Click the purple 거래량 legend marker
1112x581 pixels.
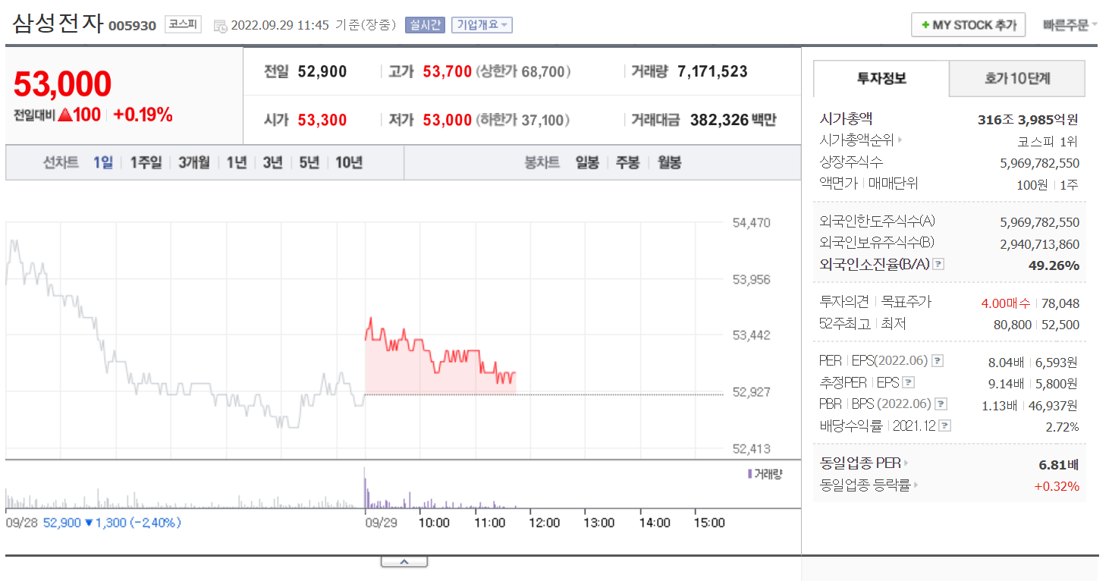pos(749,474)
